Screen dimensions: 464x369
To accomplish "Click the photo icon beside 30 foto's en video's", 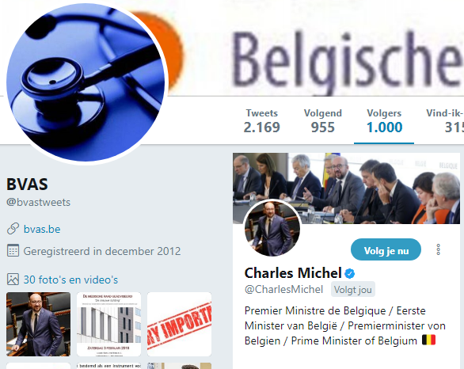I will tap(13, 280).
